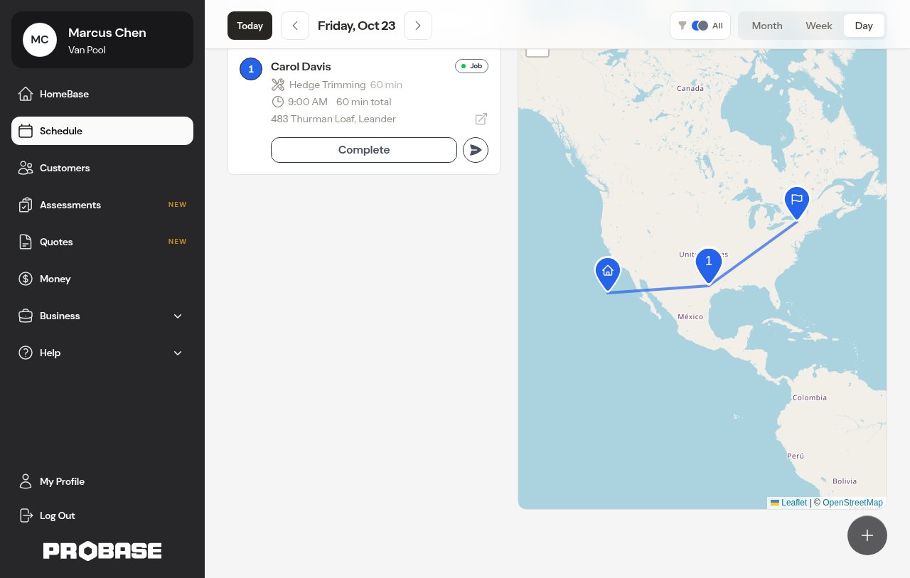Click the plus add floating button
Viewport: 910px width, 578px height.
coord(867,535)
